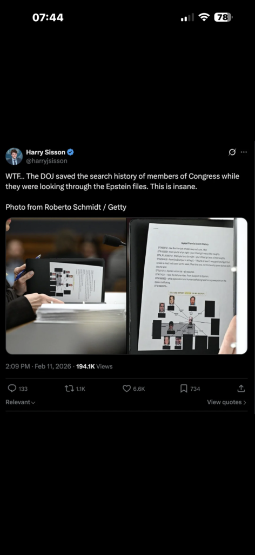Open View quotes chevron link
Screen dimensions: 255x555
(x=226, y=402)
